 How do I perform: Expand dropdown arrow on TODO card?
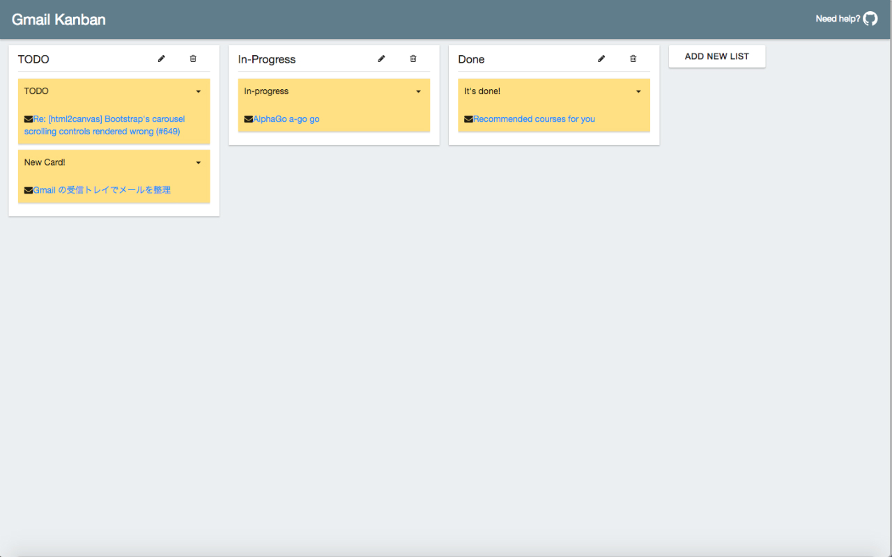point(198,92)
